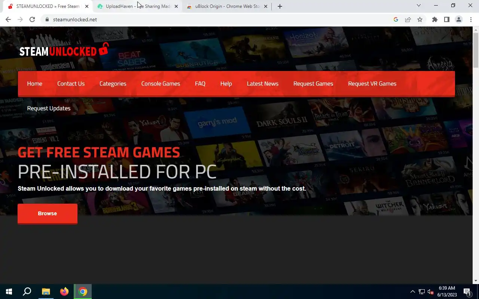Open Windows taskbar search
Image resolution: width=479 pixels, height=299 pixels.
click(x=27, y=292)
